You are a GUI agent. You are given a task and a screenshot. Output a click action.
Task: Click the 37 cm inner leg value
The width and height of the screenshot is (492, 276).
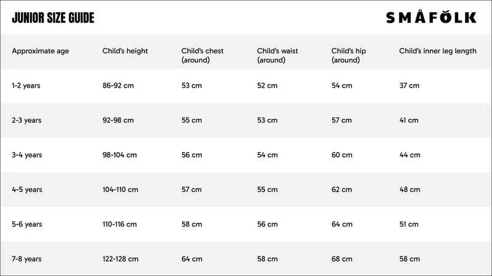409,86
